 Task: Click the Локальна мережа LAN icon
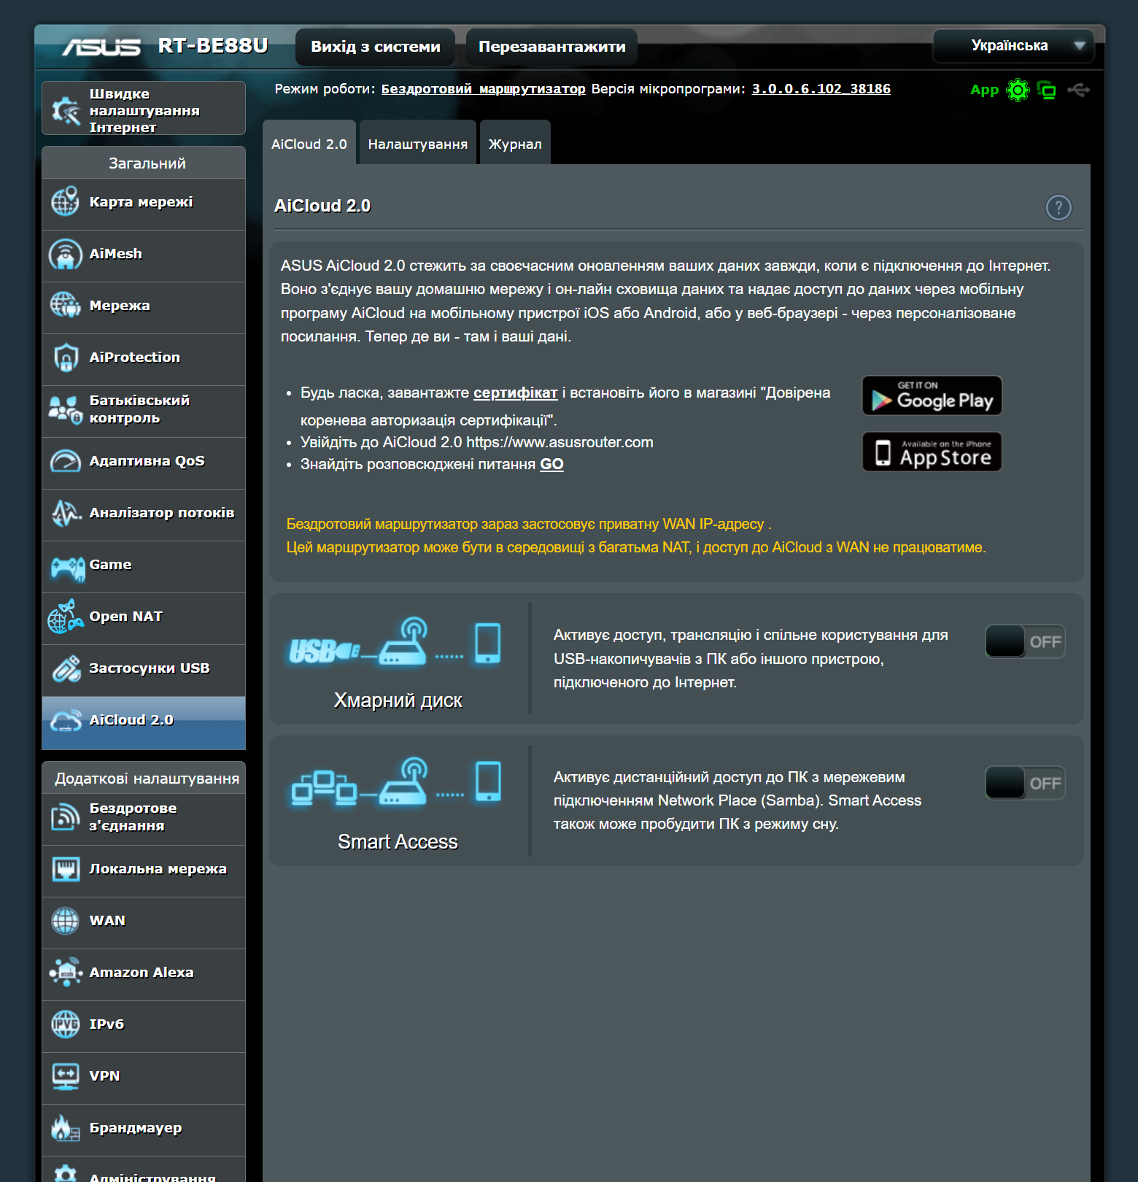(66, 869)
